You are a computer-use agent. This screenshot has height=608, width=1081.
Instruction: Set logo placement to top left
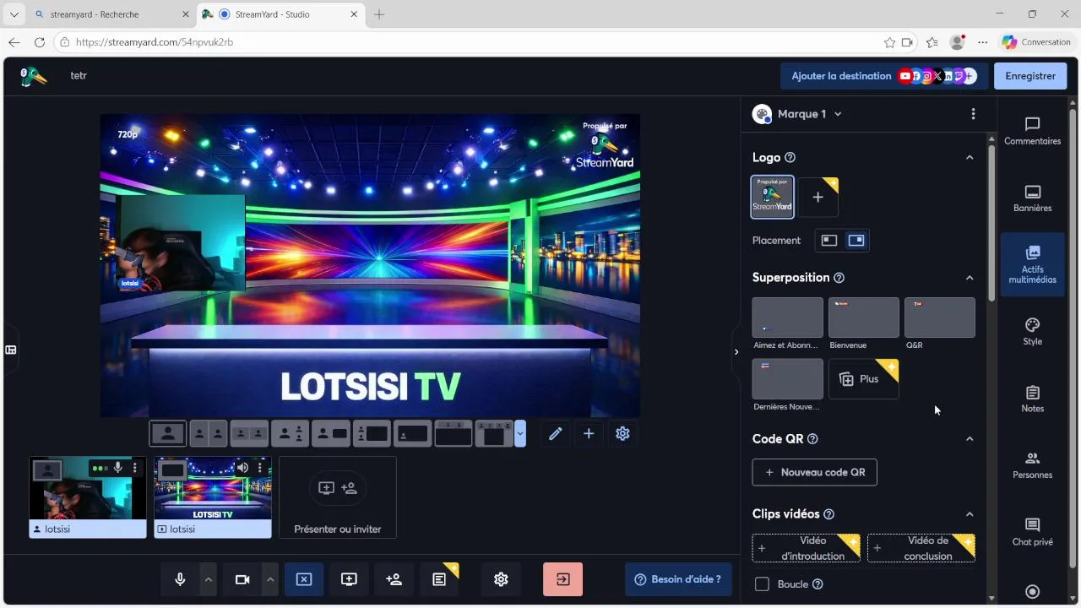pyautogui.click(x=829, y=241)
